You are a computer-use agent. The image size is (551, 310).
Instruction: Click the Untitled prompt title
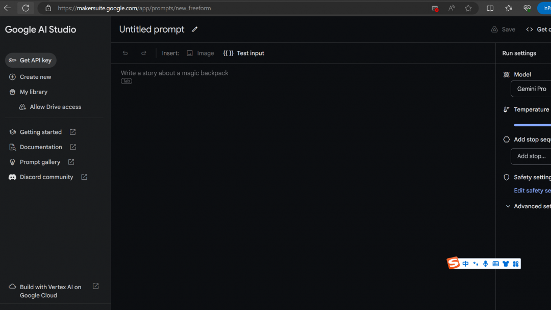152,30
